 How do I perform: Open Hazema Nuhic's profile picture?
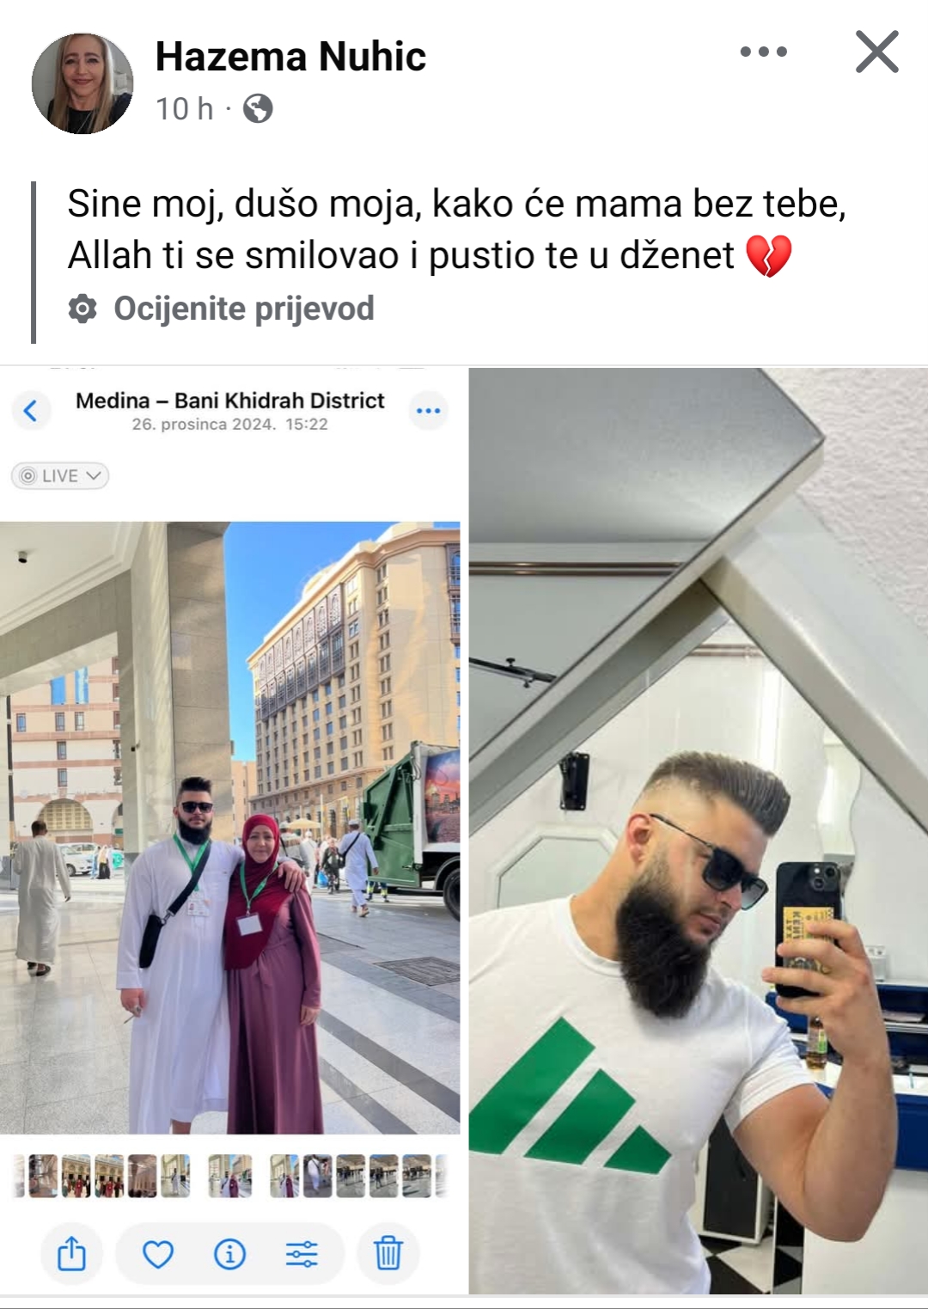point(82,83)
